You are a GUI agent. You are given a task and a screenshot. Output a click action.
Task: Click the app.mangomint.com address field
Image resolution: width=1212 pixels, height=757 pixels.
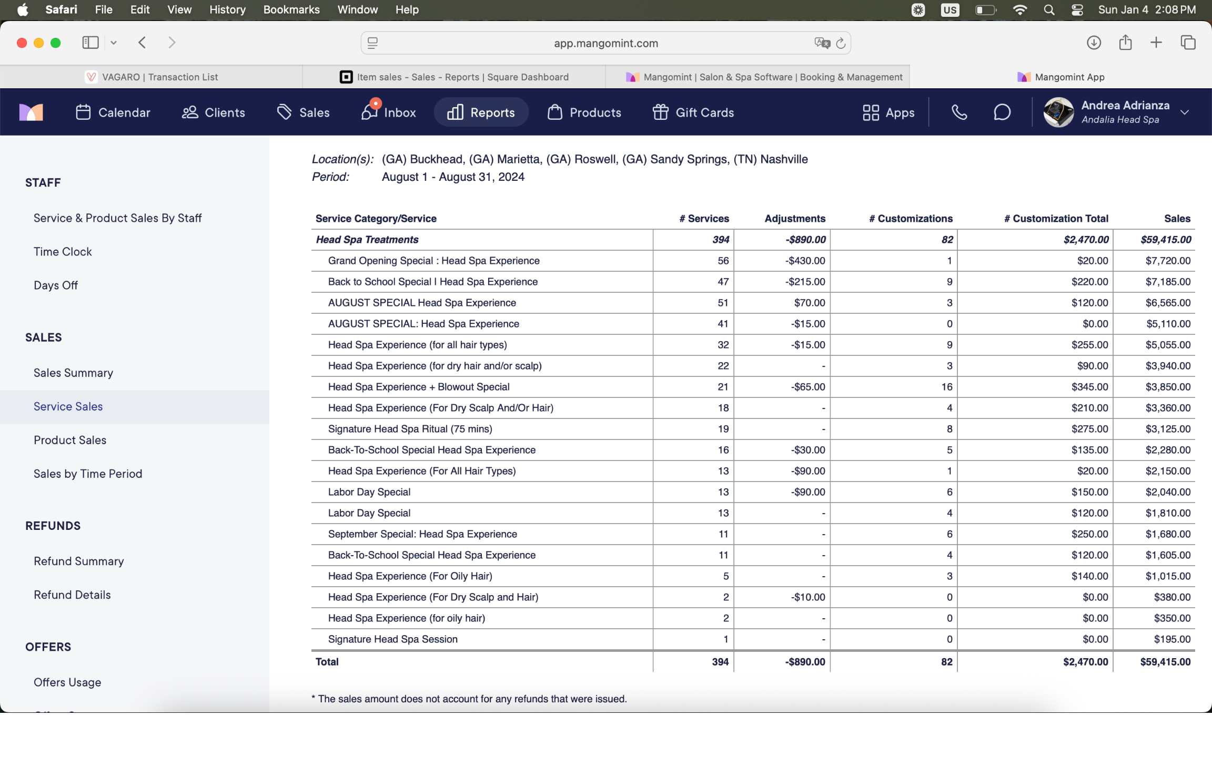tap(605, 43)
